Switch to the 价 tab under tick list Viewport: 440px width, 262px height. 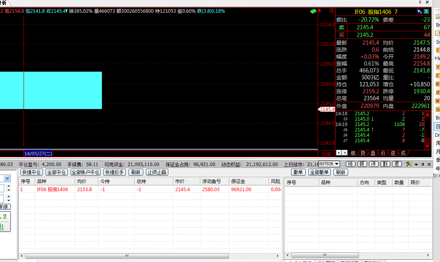pyautogui.click(x=383, y=153)
